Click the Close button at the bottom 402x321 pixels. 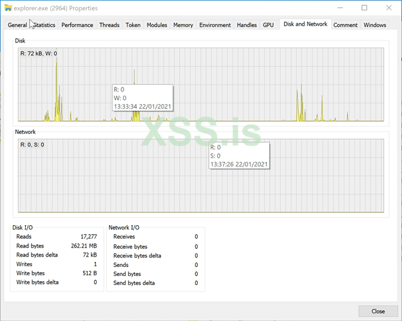pyautogui.click(x=378, y=311)
